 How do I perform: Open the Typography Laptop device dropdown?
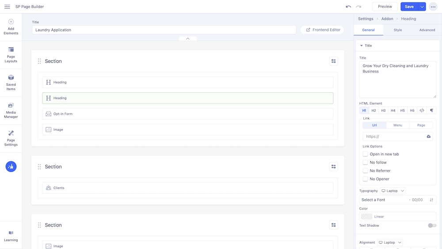point(392,191)
